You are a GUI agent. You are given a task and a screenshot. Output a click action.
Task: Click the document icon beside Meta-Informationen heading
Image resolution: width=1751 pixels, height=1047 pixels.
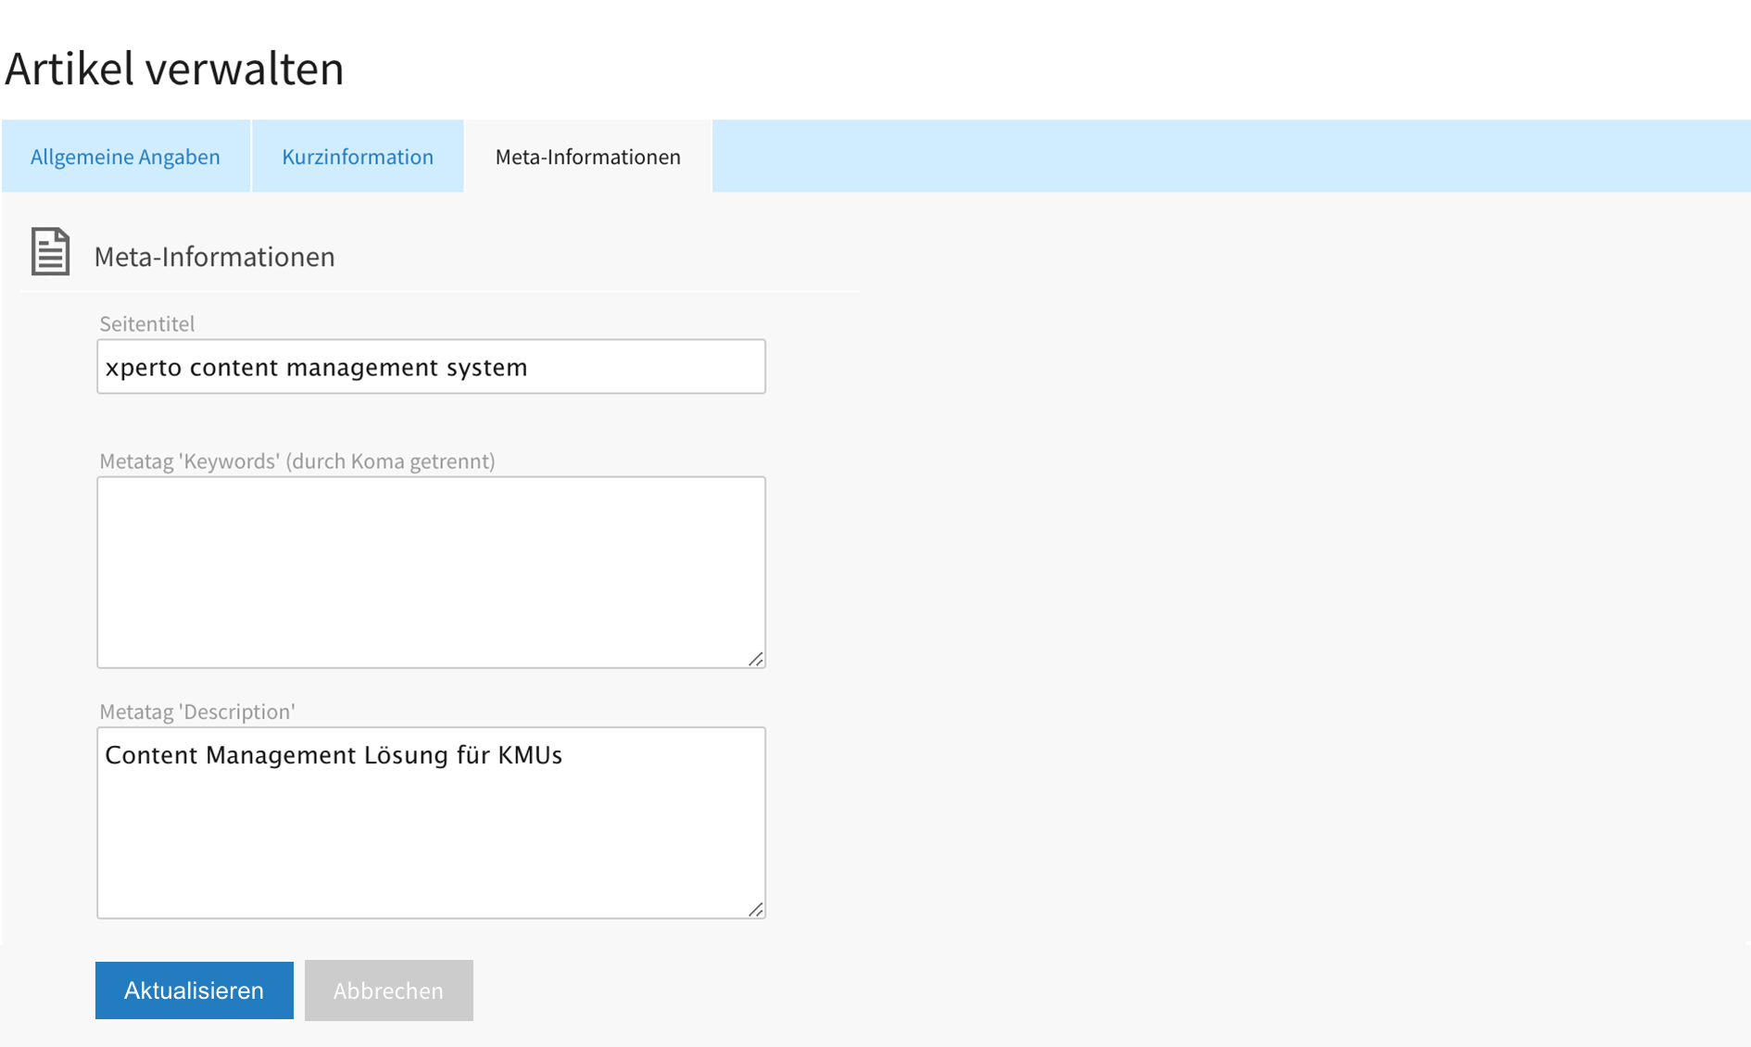click(x=50, y=251)
